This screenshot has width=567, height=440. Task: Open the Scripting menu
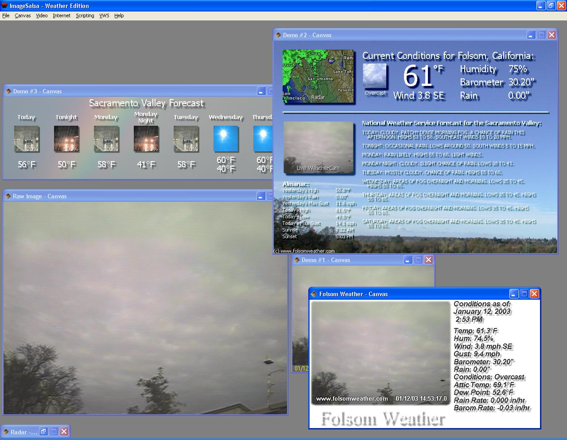(85, 15)
